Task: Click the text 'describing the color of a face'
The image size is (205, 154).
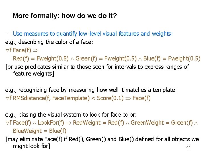Action: point(56,42)
